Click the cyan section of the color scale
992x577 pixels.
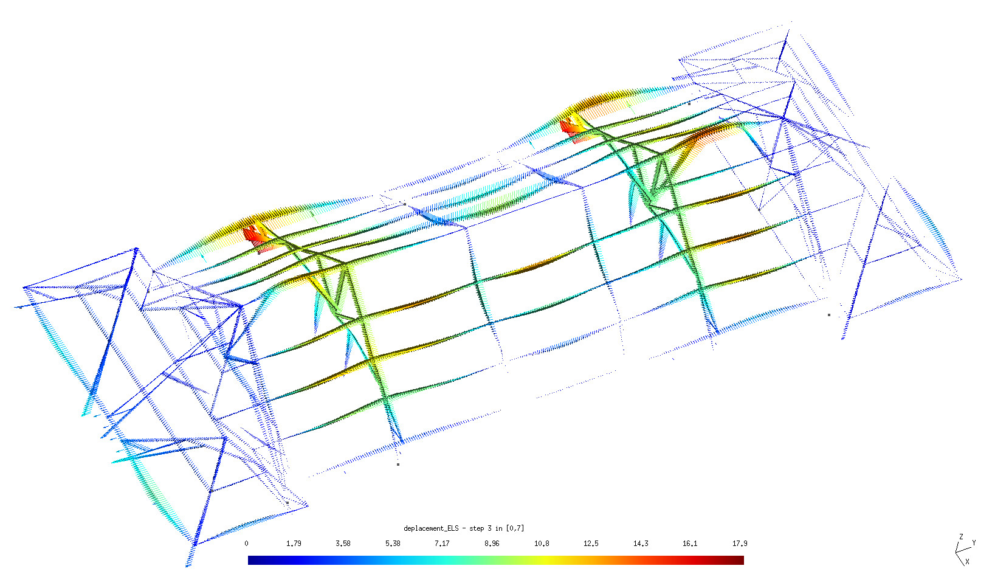pyautogui.click(x=425, y=560)
